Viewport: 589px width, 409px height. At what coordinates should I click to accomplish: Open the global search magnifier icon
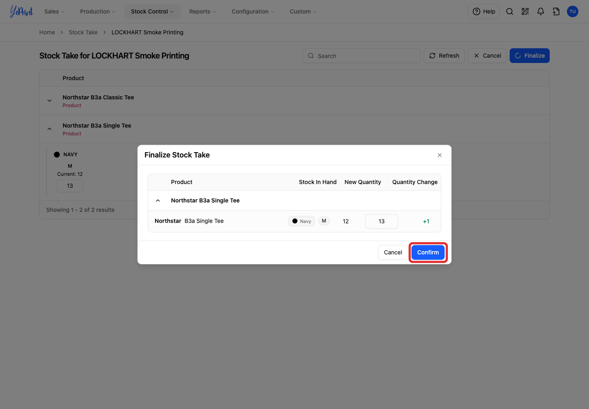(x=510, y=11)
